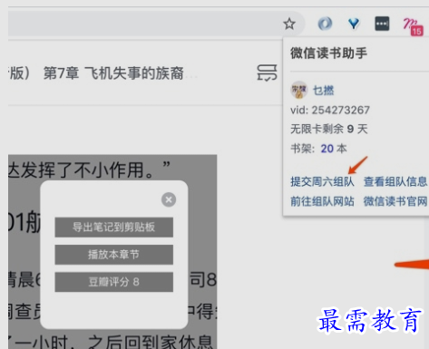Click the 提交周六组队 link

pyautogui.click(x=322, y=181)
